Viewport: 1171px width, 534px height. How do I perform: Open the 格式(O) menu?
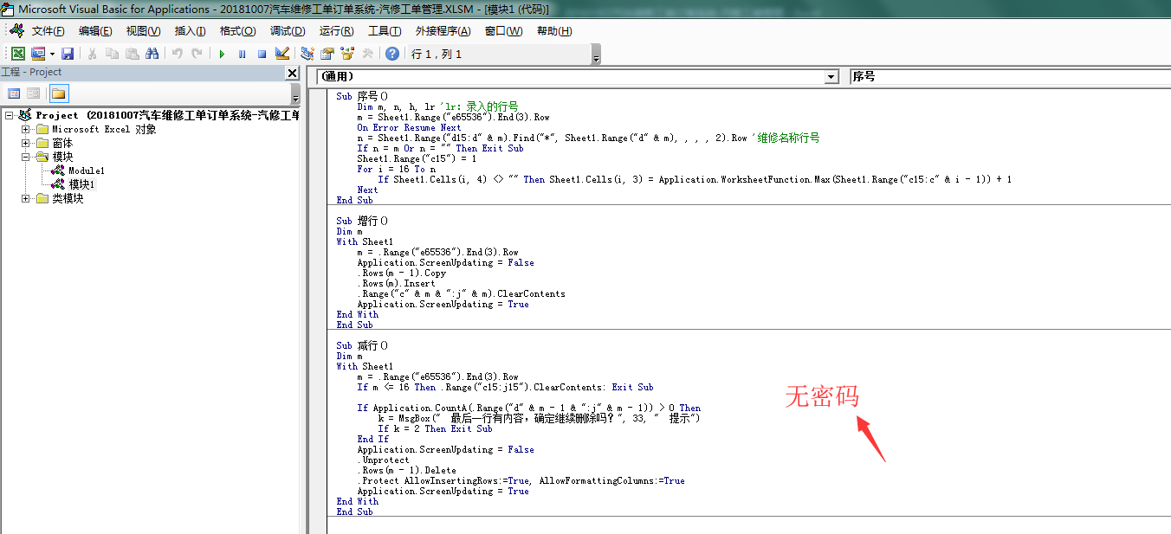[237, 31]
